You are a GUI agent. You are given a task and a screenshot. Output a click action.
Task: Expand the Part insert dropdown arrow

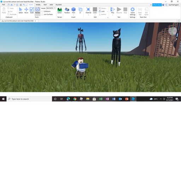coord(74,15)
